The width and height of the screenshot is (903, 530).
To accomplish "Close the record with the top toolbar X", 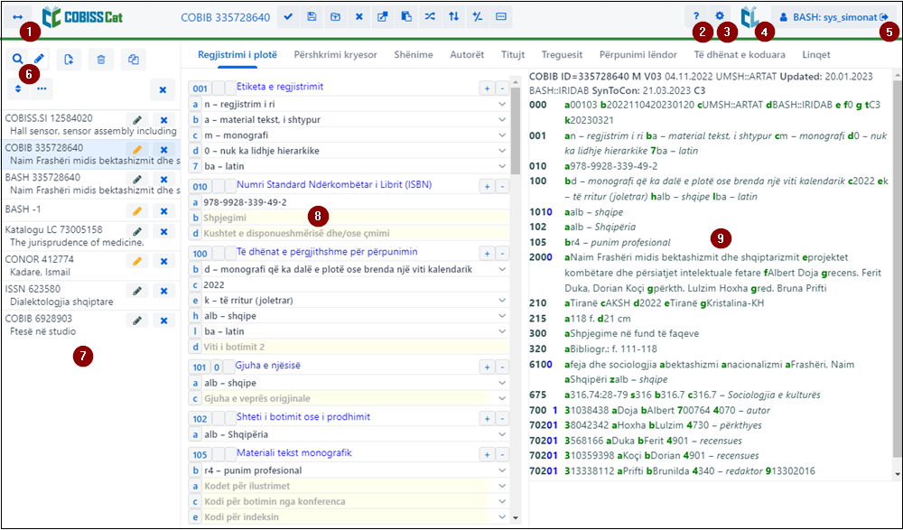I will click(x=359, y=17).
